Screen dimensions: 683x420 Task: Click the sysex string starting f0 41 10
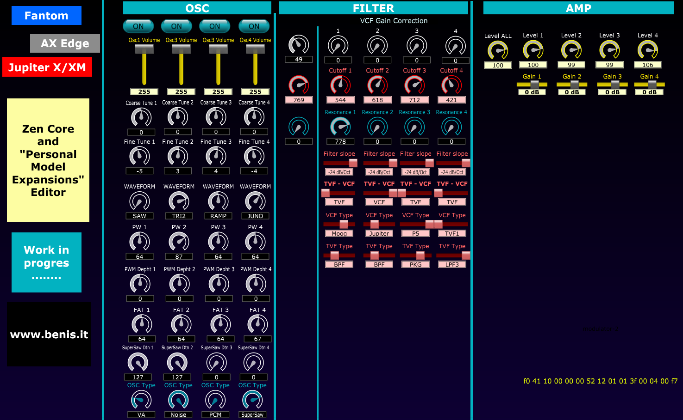600,381
